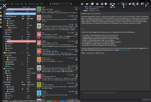Click the Quick Search field
This screenshot has height=102, width=151.
coord(61,4)
